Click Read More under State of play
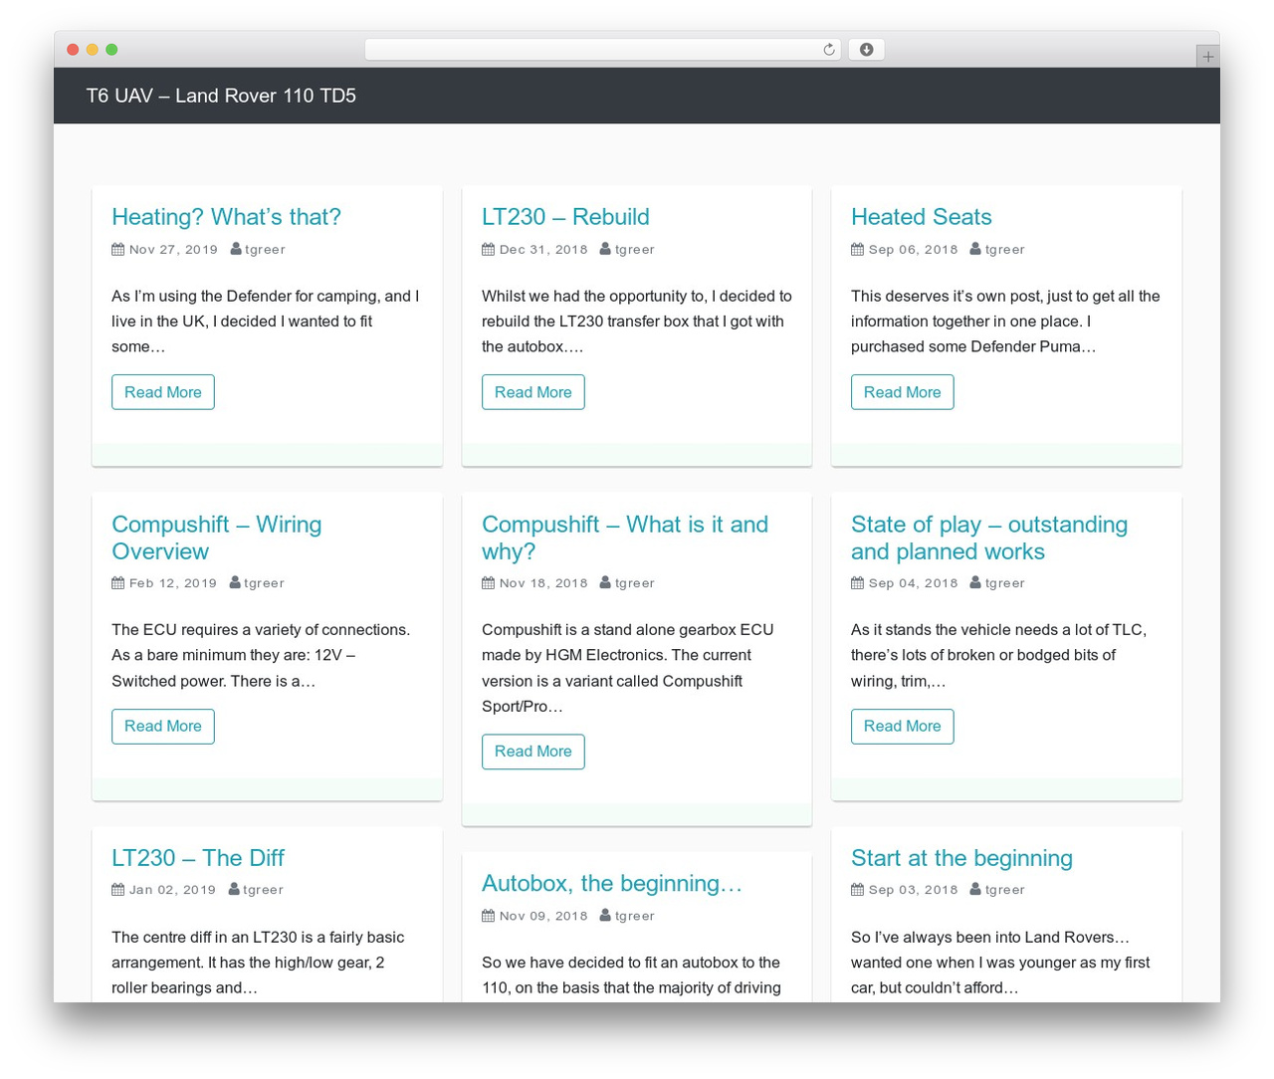 [903, 727]
